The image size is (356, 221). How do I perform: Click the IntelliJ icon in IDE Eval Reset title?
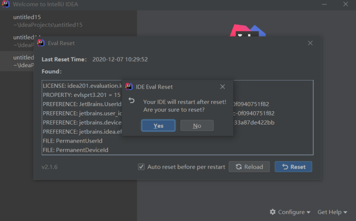point(129,87)
